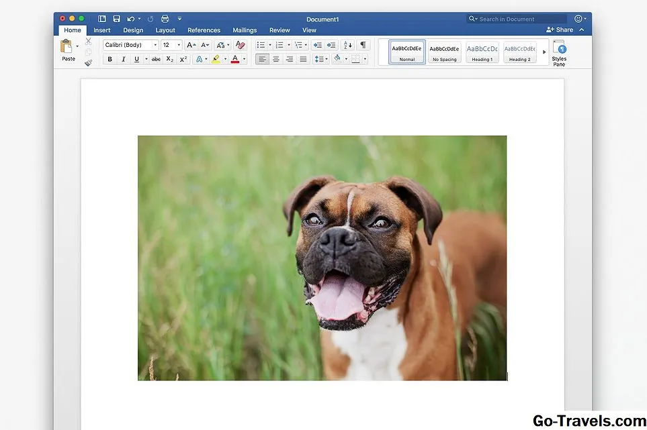The image size is (647, 430).
Task: Clear all formatting with the eraser icon
Action: point(240,45)
